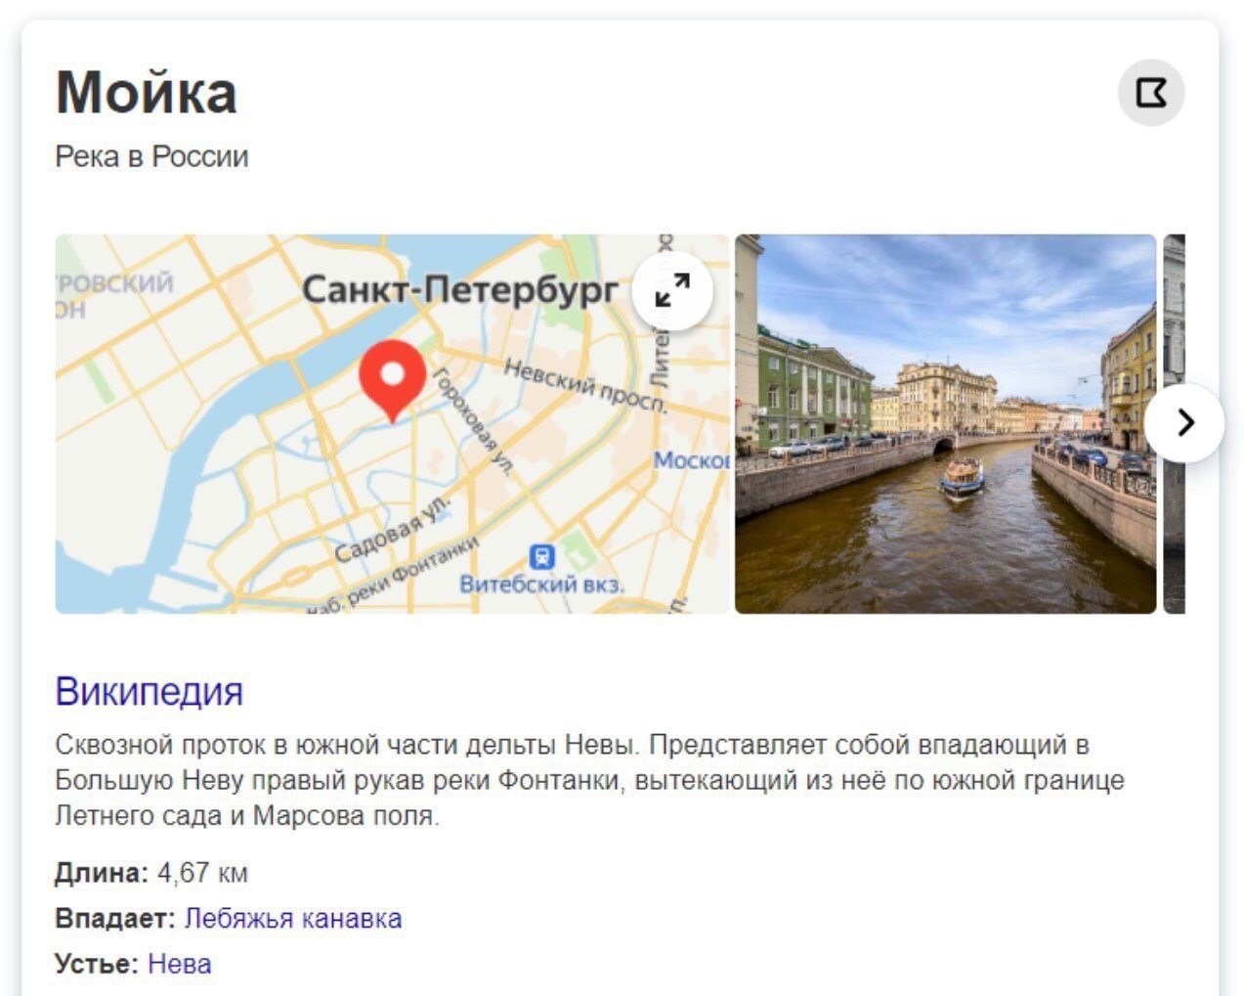Click the Садовая ул. street label

(x=393, y=529)
